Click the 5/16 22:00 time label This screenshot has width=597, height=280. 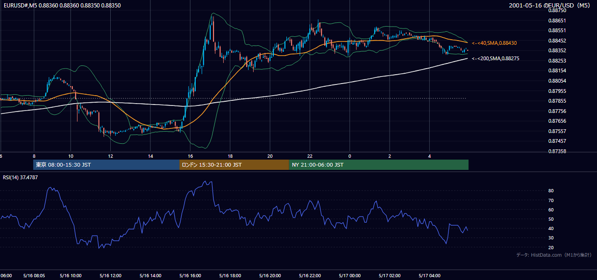coord(309,275)
